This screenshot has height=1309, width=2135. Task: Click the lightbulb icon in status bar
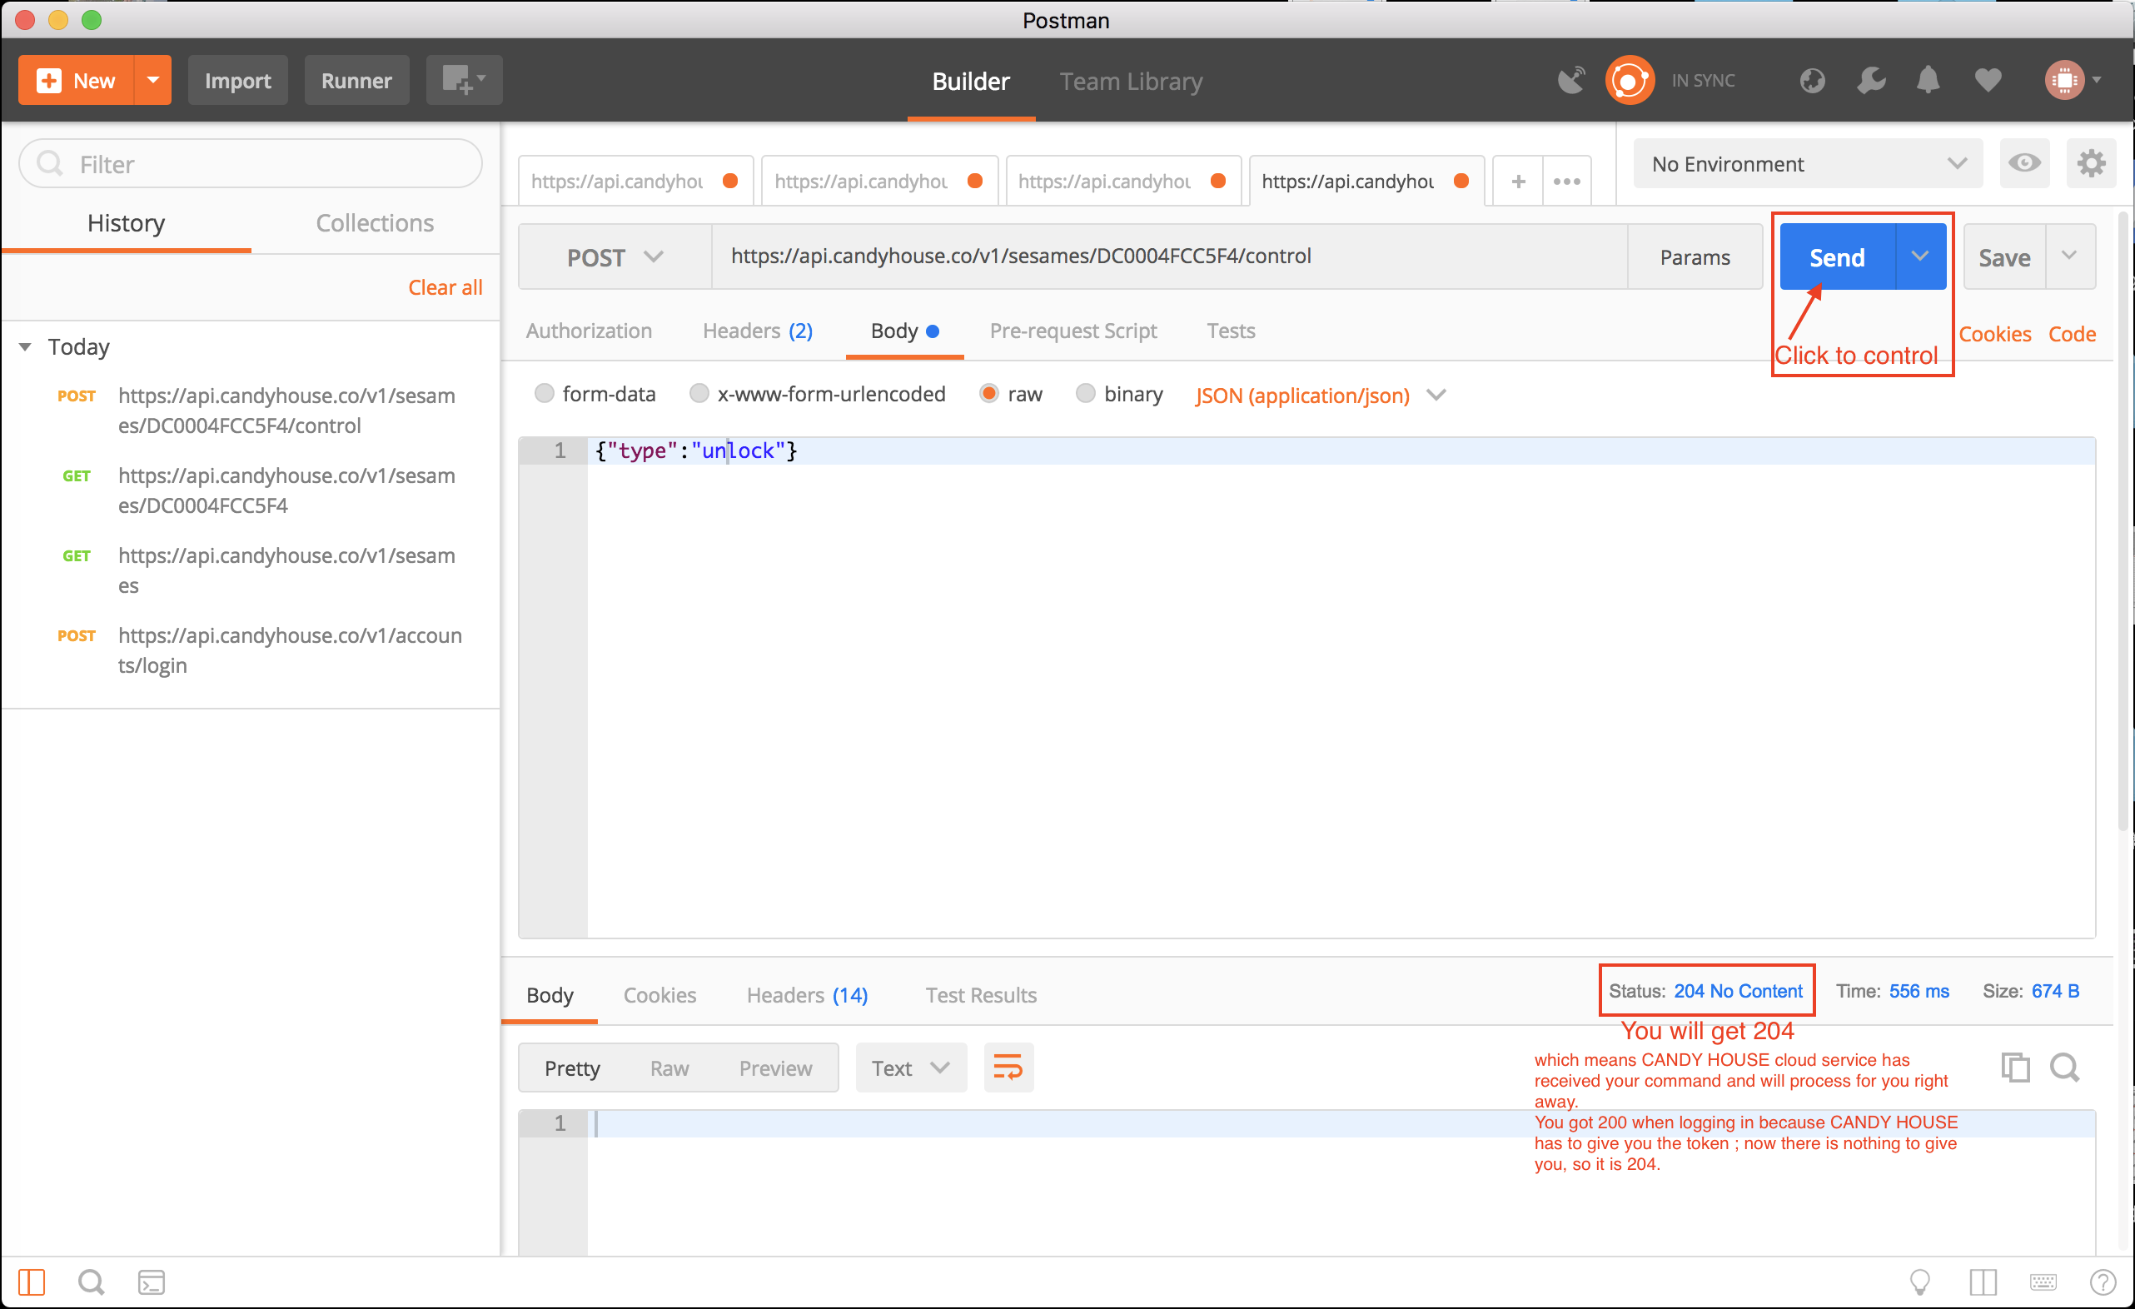pyautogui.click(x=1920, y=1282)
